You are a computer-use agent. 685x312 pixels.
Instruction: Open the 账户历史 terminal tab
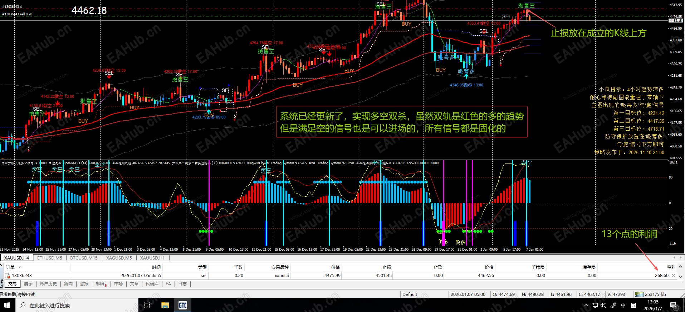(48, 284)
